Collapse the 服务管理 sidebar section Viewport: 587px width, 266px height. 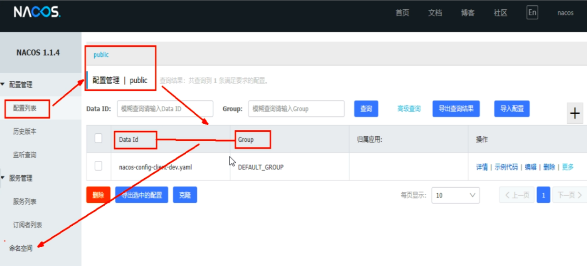pos(3,178)
